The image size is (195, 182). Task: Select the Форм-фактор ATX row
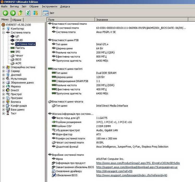coord(117,134)
